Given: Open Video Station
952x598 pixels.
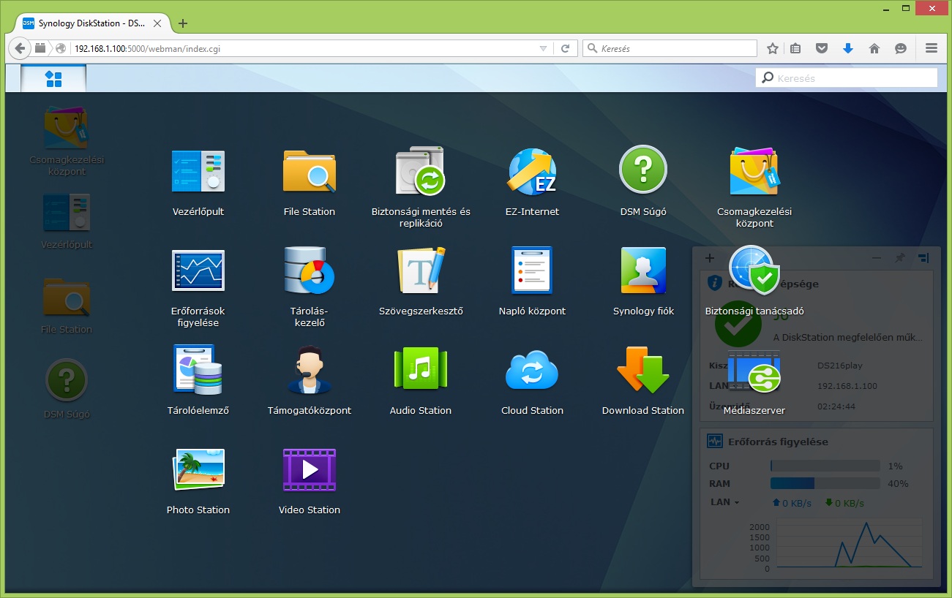Looking at the screenshot, I should pyautogui.click(x=309, y=469).
